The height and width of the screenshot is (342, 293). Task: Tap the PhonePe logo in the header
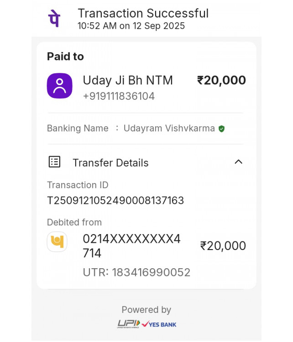click(54, 18)
